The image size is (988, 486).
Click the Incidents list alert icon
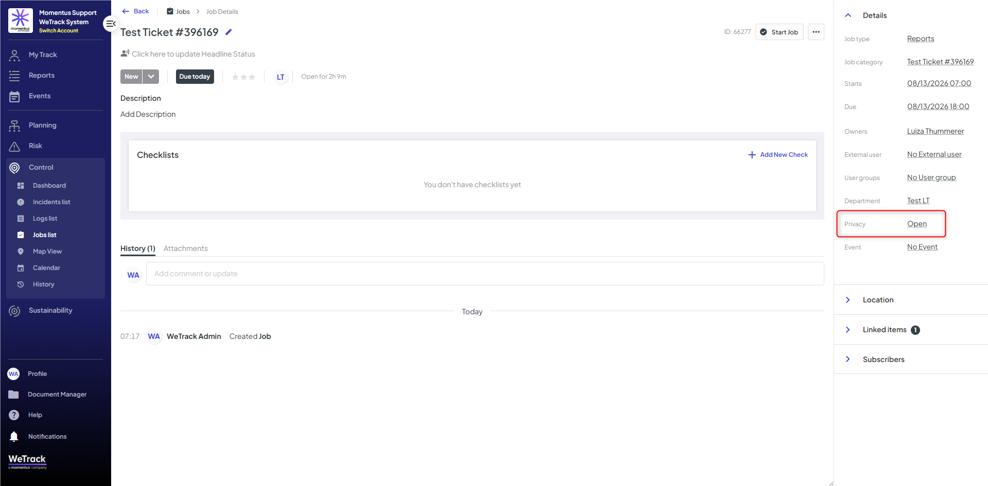(21, 202)
